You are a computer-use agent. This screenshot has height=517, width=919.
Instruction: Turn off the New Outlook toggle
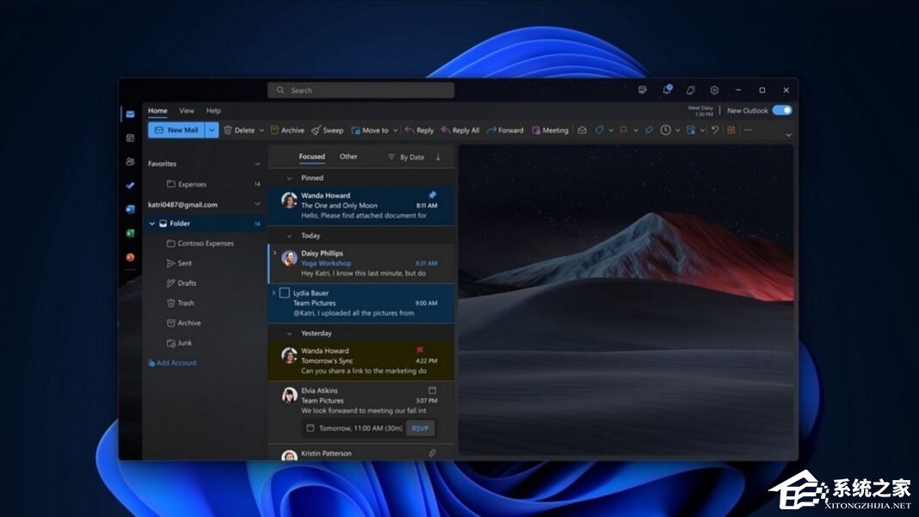pos(782,110)
